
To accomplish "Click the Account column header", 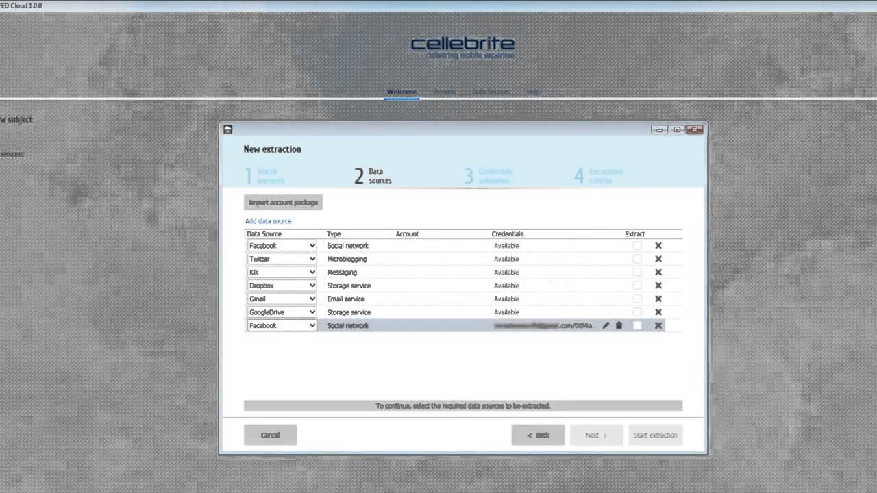I will click(x=407, y=234).
